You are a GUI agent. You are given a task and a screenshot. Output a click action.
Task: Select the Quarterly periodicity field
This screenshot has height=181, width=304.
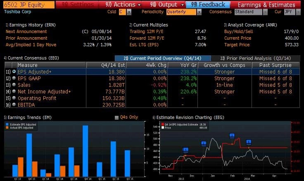181,12
